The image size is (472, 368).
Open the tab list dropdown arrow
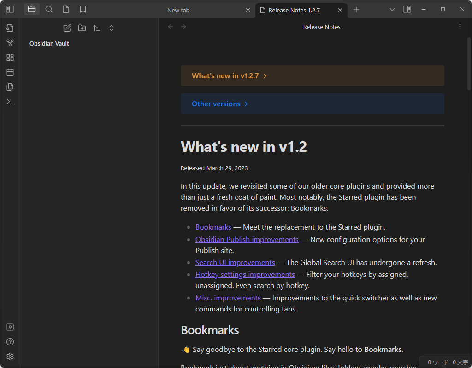392,10
